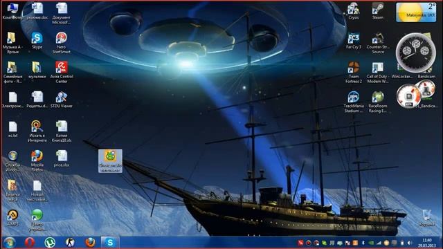Image resolution: width=443 pixels, height=249 pixels.
Task: Launch the Far Cry 3 shortcut
Action: pos(354,41)
